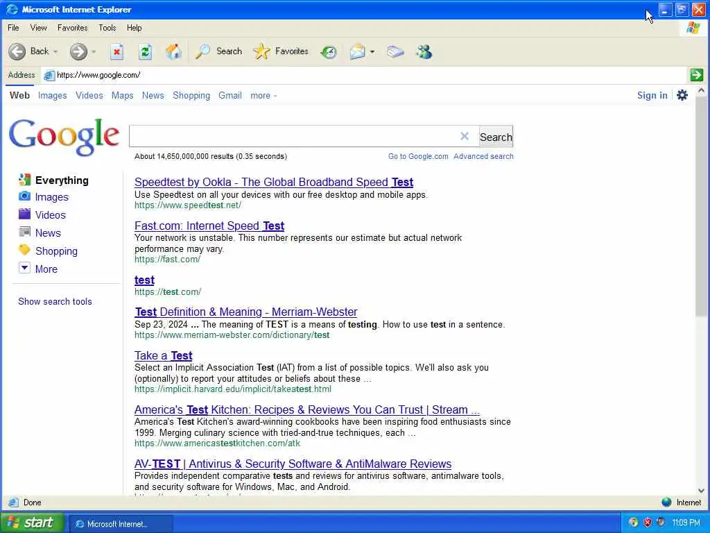Select the Everything filter icon in sidebar
This screenshot has height=533, width=710.
24,180
